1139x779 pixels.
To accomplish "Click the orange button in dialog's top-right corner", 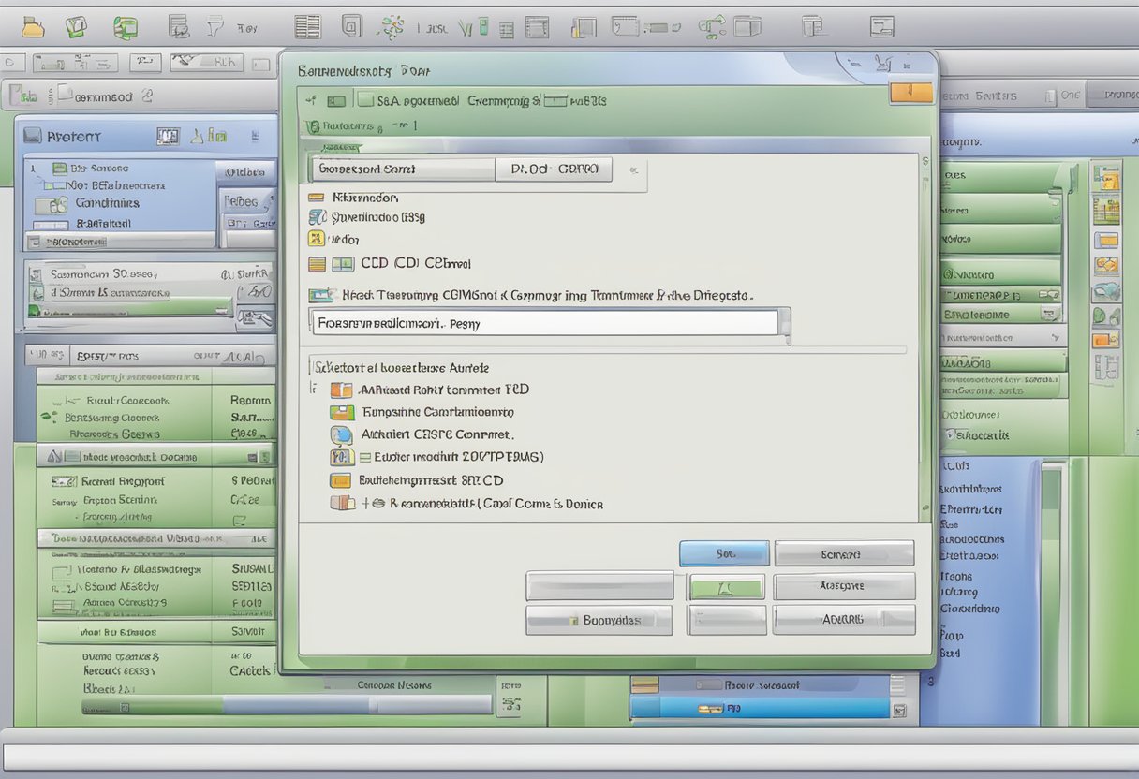I will (x=910, y=93).
